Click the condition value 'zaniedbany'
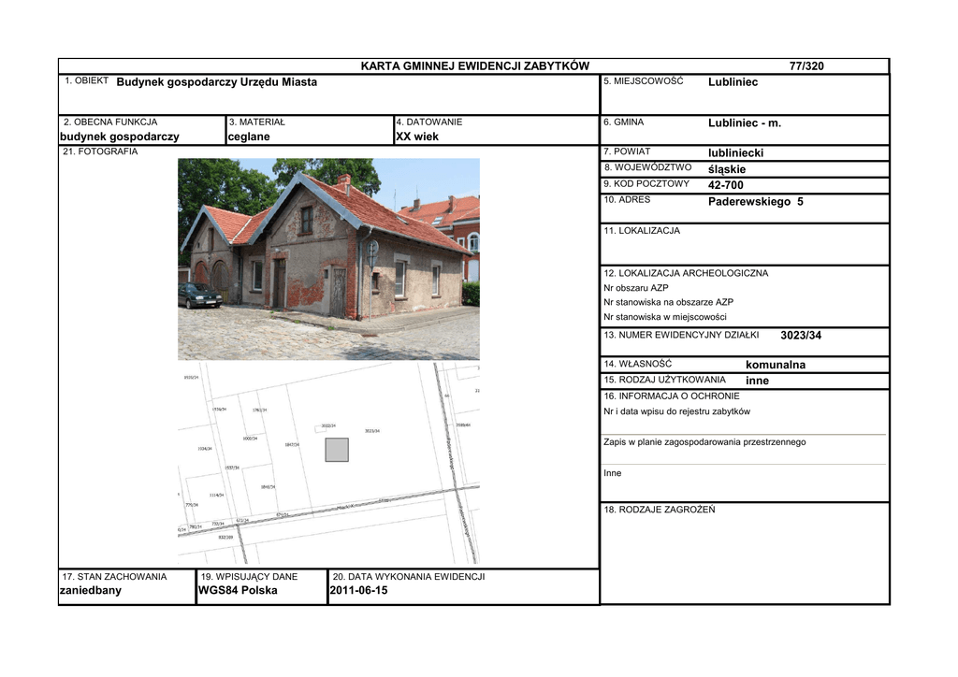Screen dimensions: 958x677 pyautogui.click(x=90, y=590)
